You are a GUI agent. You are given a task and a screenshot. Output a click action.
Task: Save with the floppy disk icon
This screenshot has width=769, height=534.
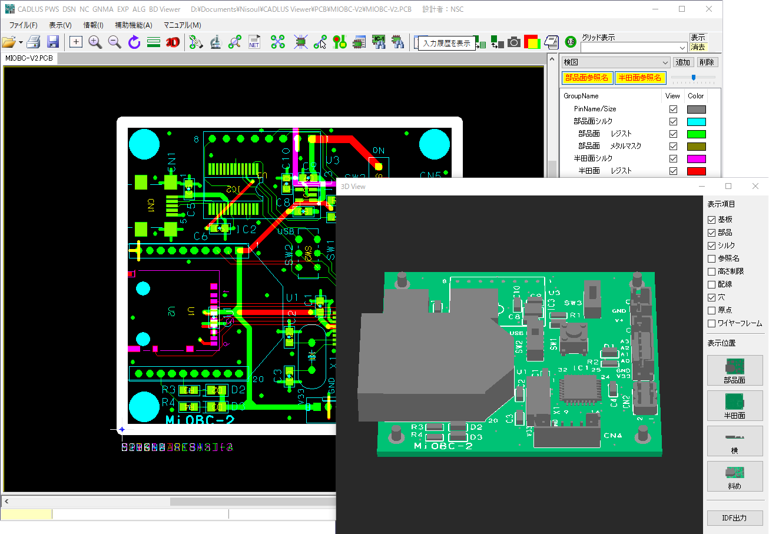[53, 42]
